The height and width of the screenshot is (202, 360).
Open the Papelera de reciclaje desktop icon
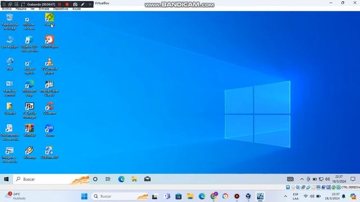(10, 21)
